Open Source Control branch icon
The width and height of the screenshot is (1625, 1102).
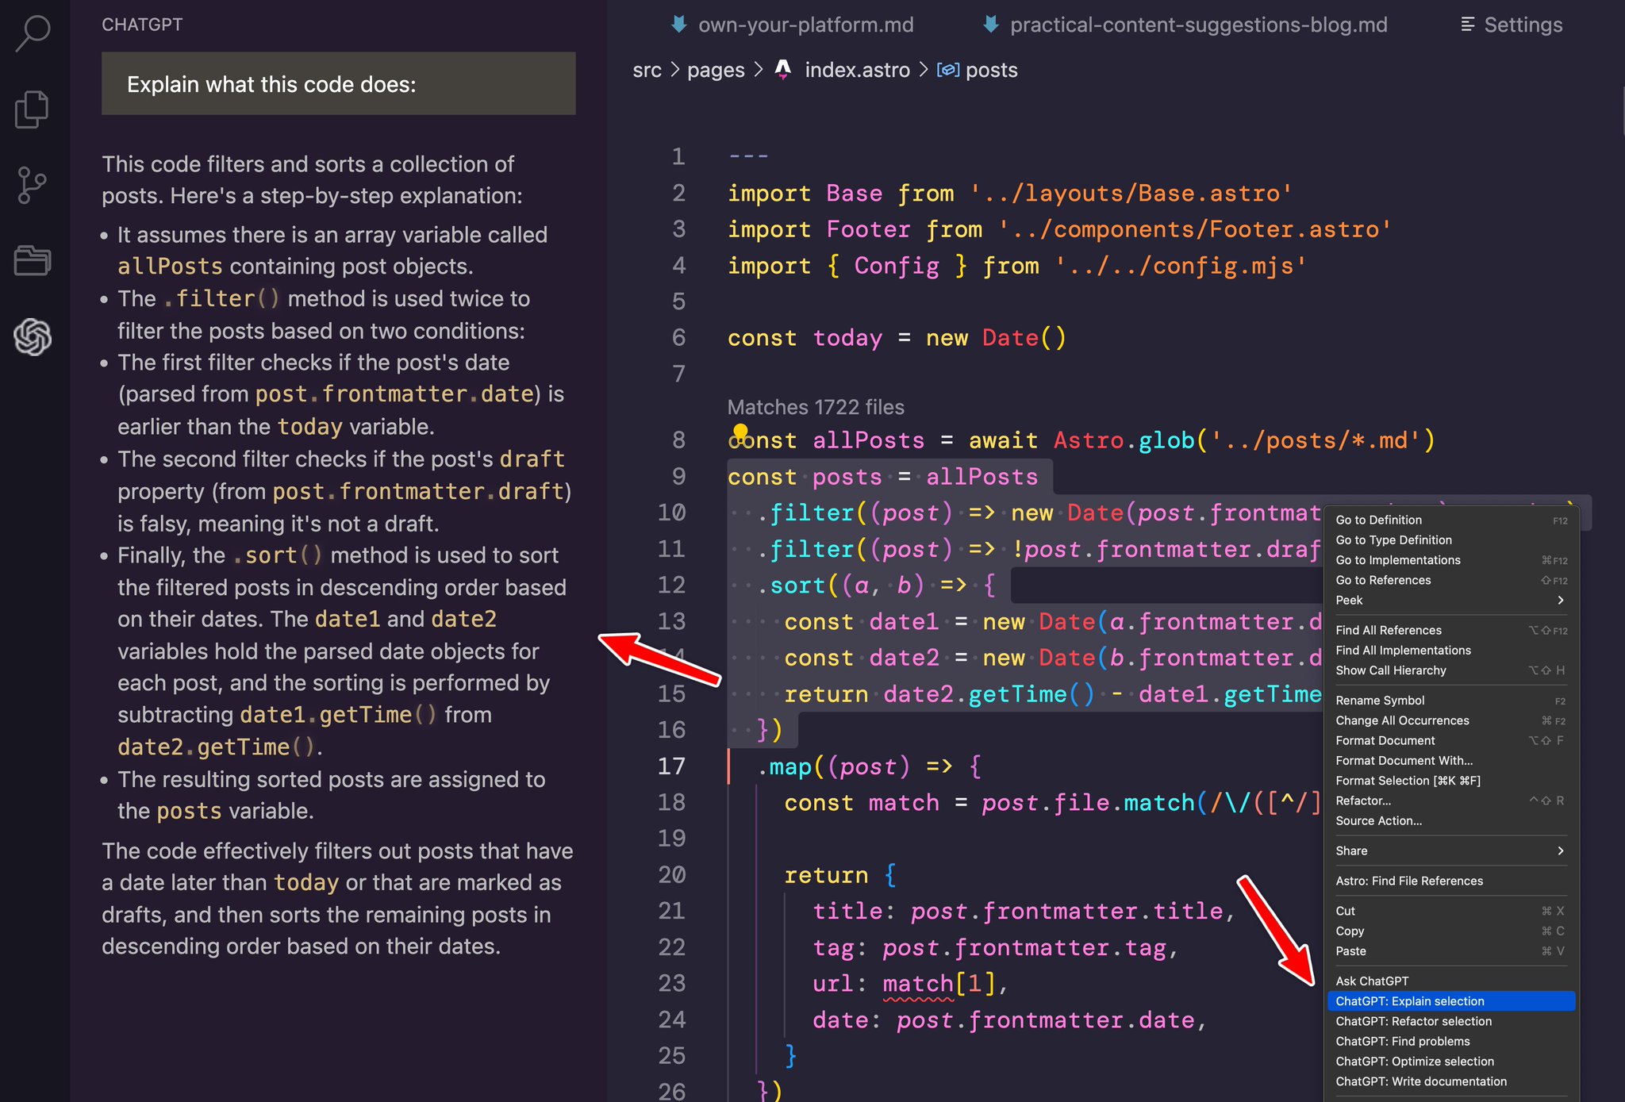pos(32,185)
